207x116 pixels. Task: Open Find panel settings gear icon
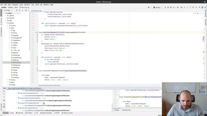pyautogui.click(x=4, y=100)
